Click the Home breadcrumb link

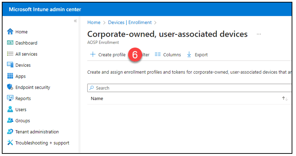point(94,22)
